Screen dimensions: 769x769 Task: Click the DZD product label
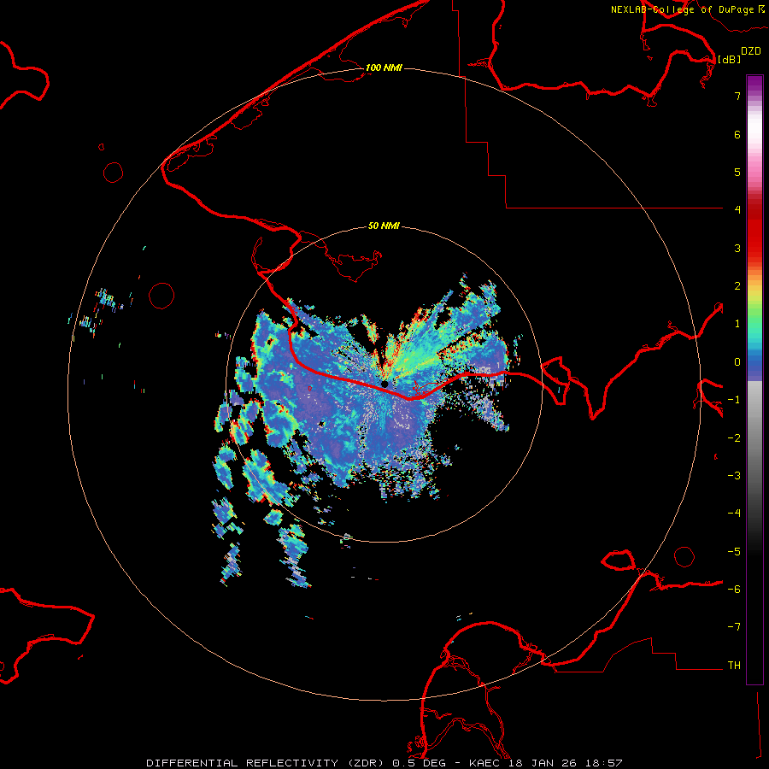pyautogui.click(x=751, y=51)
